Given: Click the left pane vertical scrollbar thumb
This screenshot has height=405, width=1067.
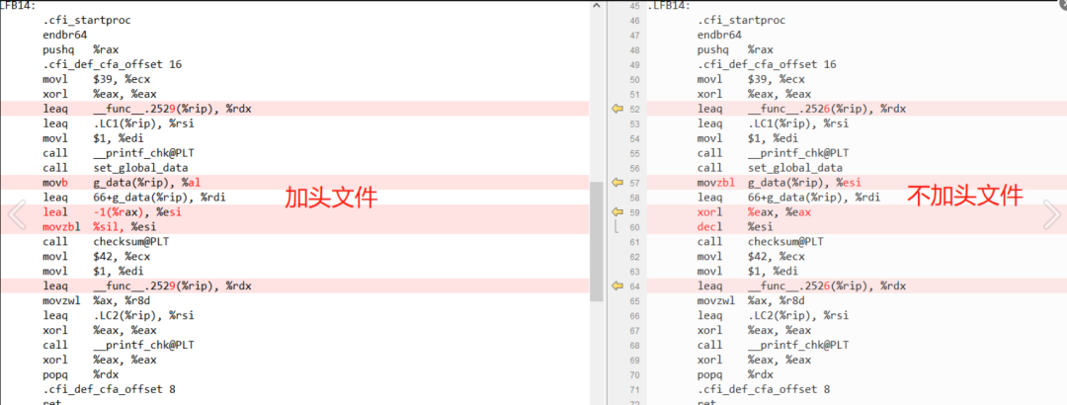Looking at the screenshot, I should pos(596,242).
